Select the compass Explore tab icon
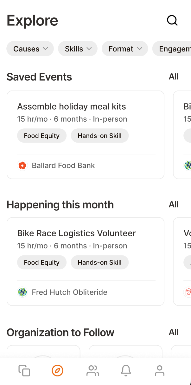 tap(58, 370)
